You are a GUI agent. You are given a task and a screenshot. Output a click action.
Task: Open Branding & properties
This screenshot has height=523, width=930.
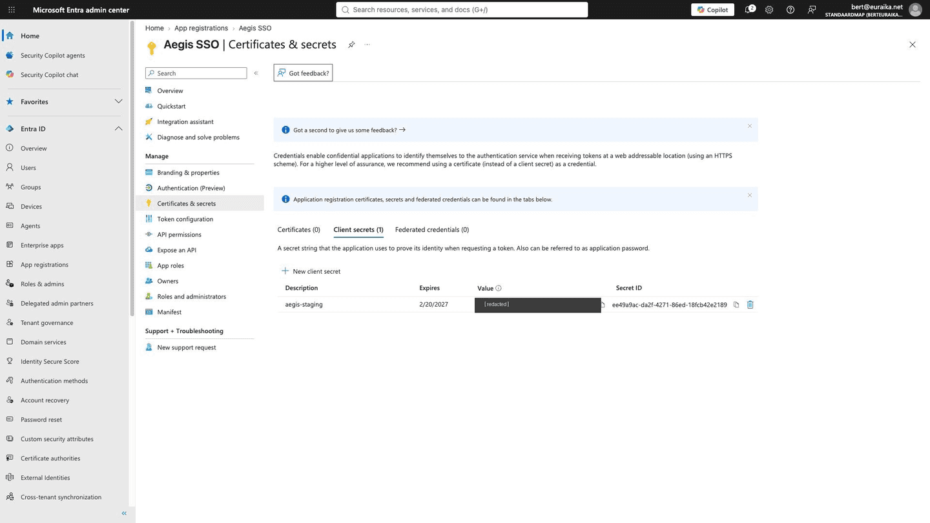click(x=188, y=172)
